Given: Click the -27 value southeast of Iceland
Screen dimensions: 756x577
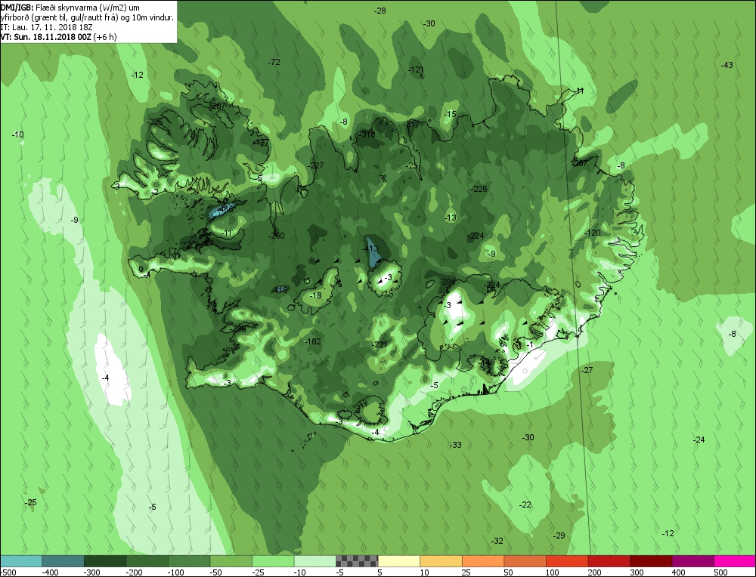Looking at the screenshot, I should coord(587,370).
